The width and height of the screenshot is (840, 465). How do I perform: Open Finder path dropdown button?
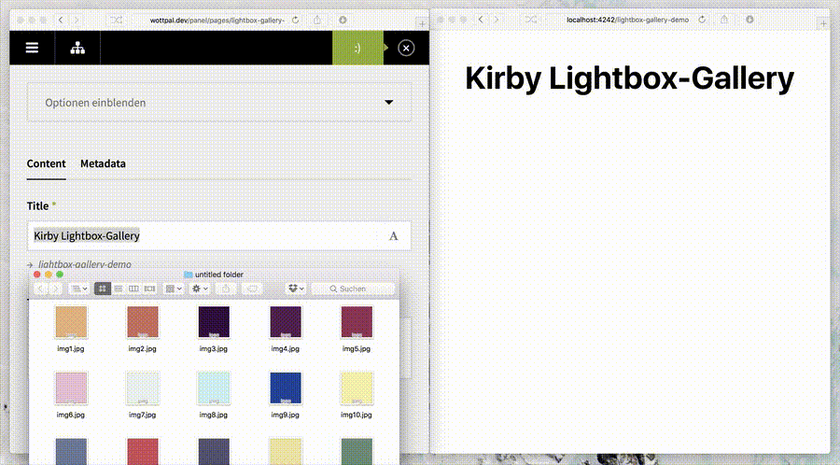click(79, 289)
